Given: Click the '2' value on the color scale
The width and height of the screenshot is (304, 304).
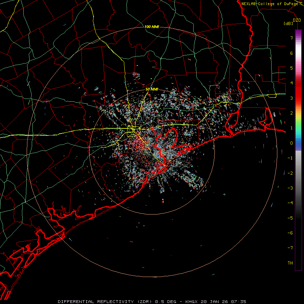Looking at the screenshot, I should 292,113.
